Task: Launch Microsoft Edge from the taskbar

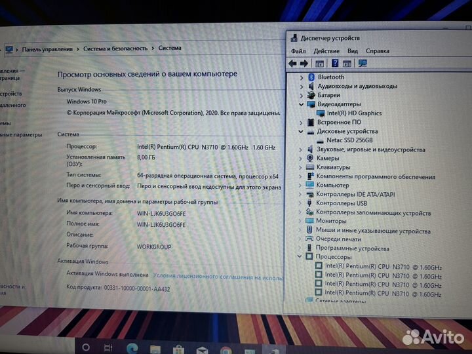Action: 132,348
